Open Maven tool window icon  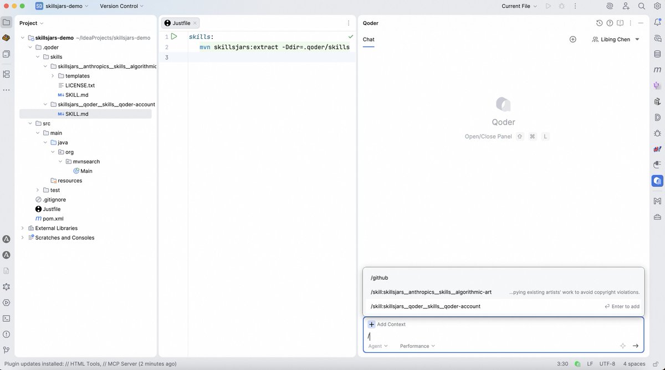click(x=657, y=70)
